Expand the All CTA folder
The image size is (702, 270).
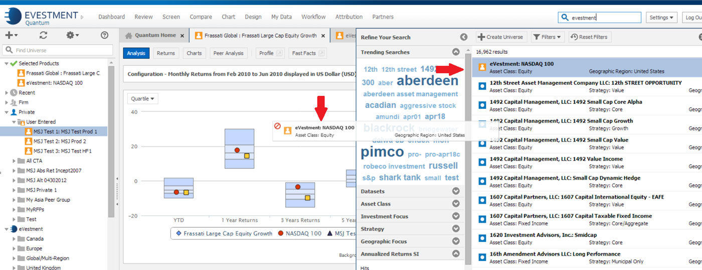pos(14,161)
